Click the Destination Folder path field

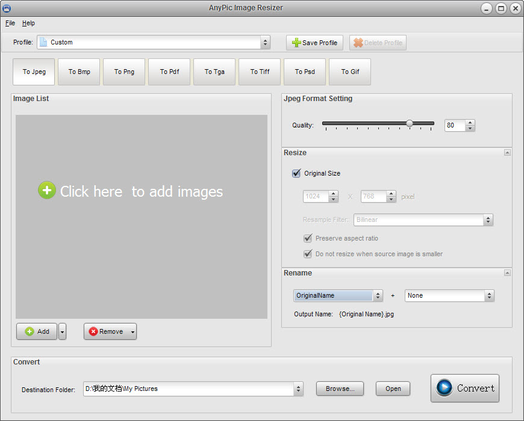coord(189,389)
